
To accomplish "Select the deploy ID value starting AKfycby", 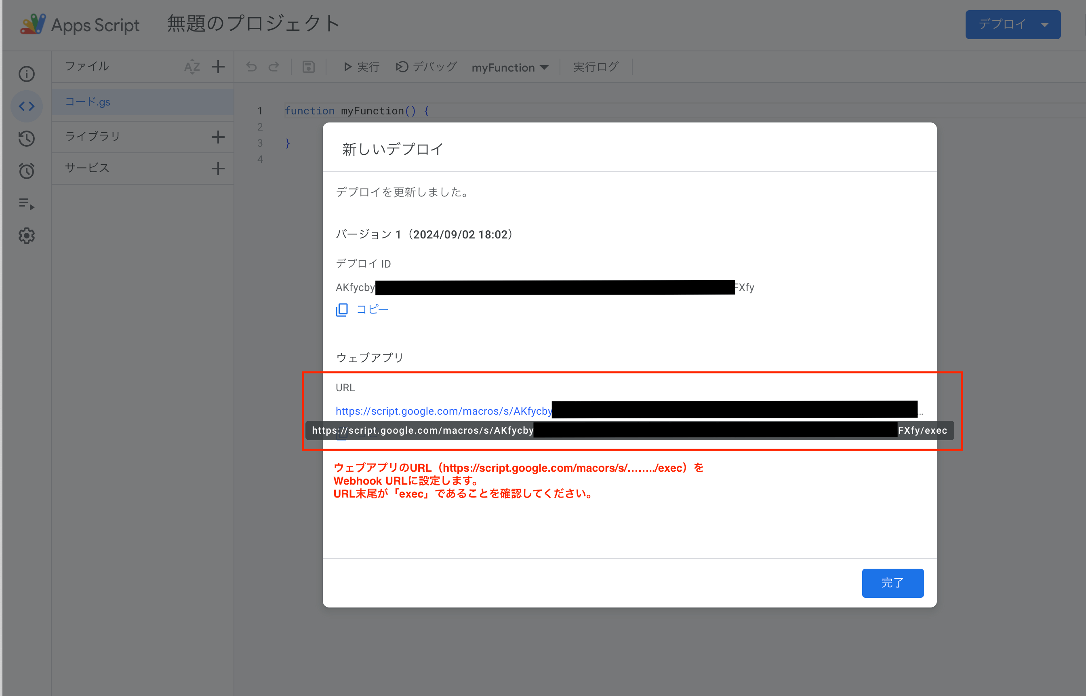I will click(x=545, y=287).
